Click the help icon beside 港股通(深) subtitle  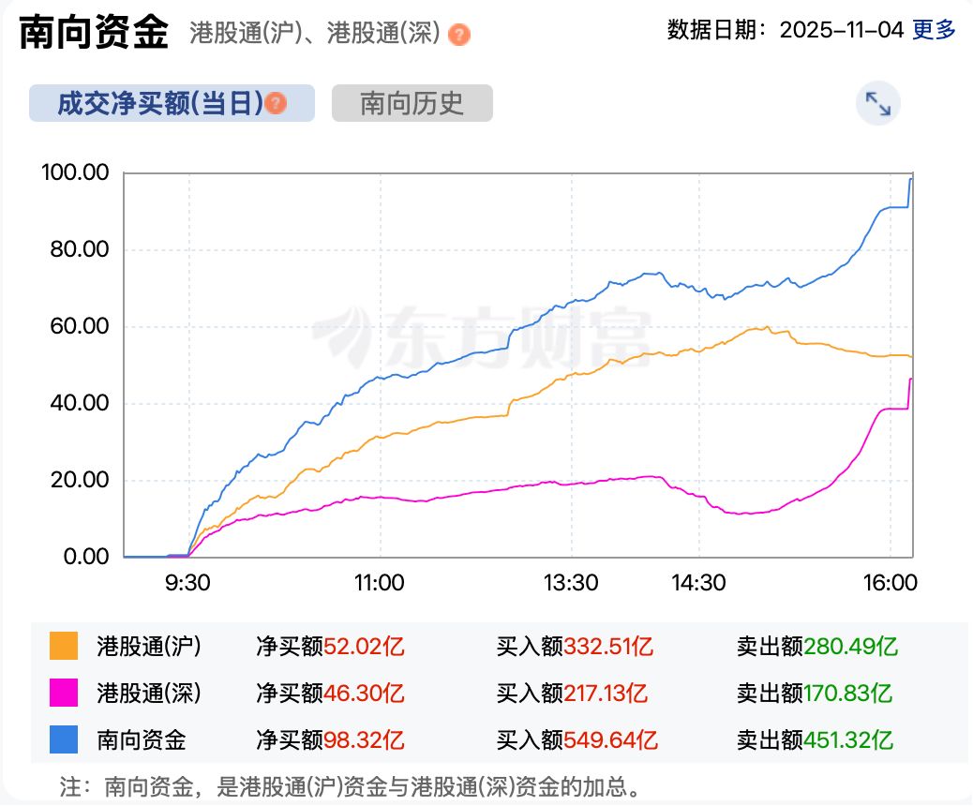[459, 36]
